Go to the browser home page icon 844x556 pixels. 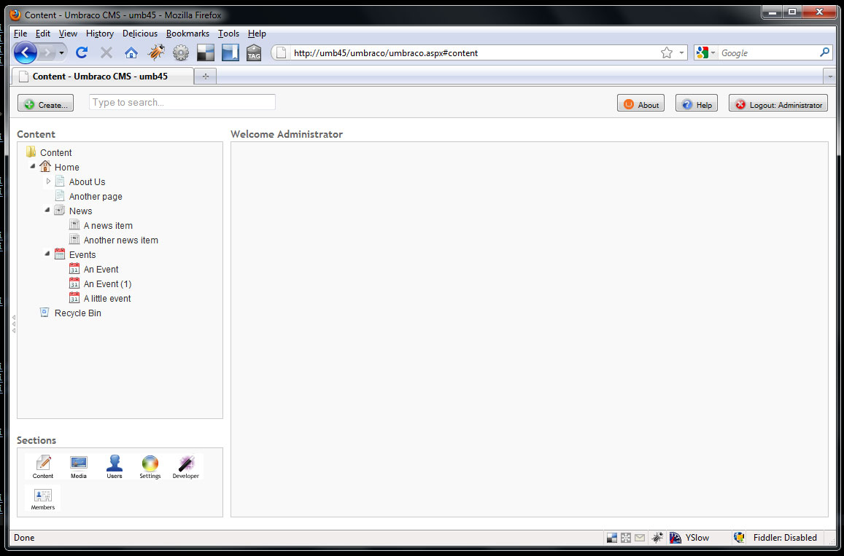(x=131, y=52)
